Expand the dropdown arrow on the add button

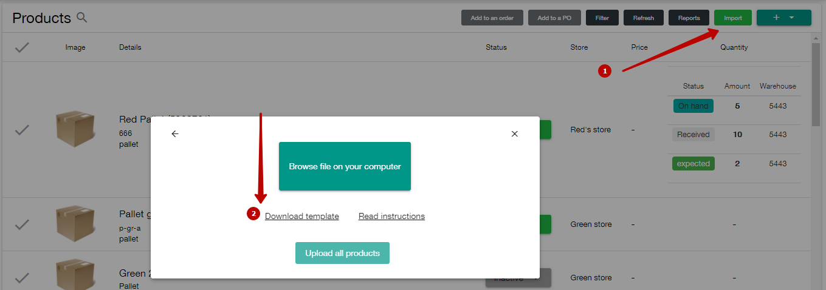[x=791, y=18]
